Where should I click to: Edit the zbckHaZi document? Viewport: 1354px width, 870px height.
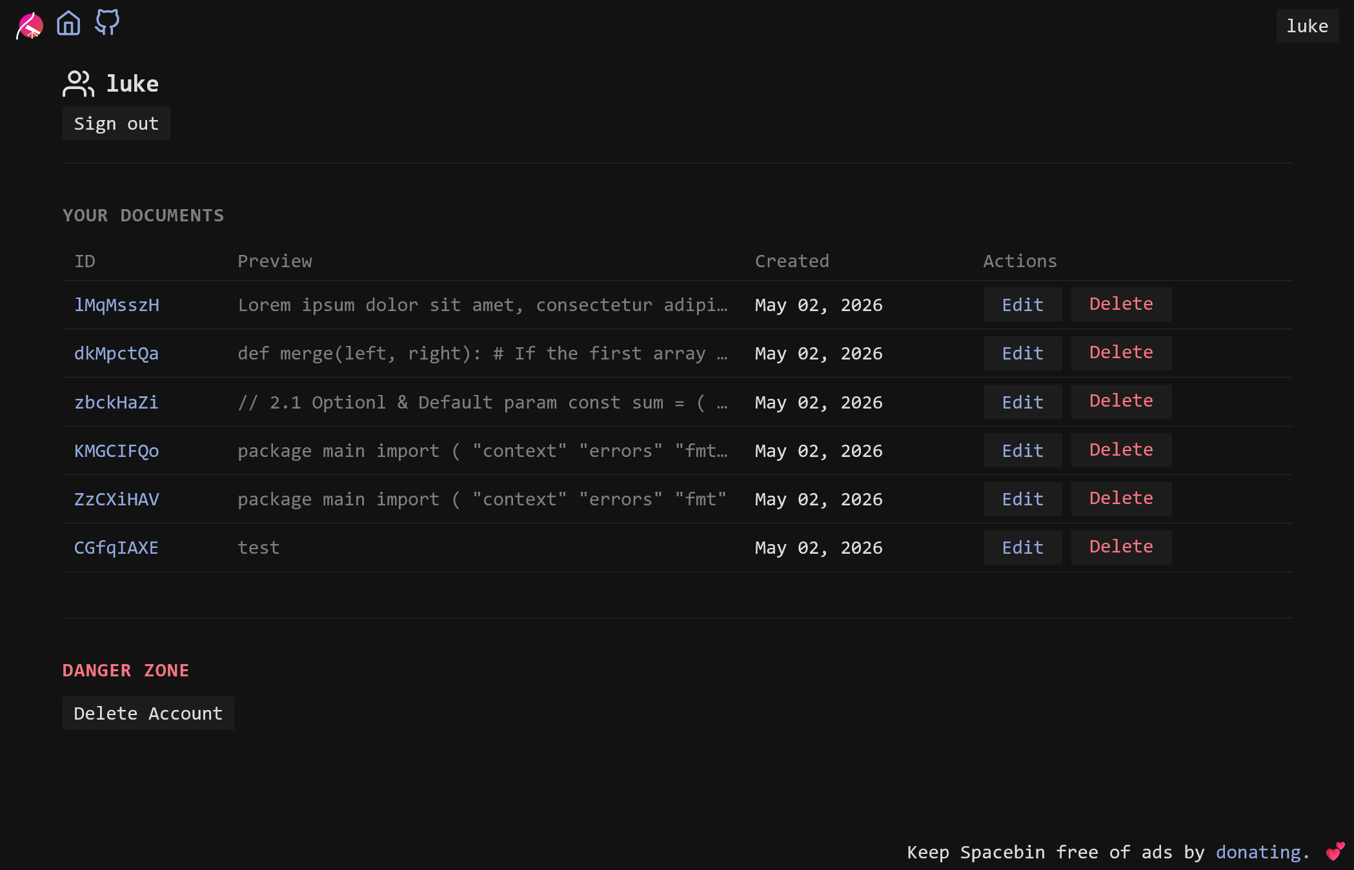(1022, 402)
